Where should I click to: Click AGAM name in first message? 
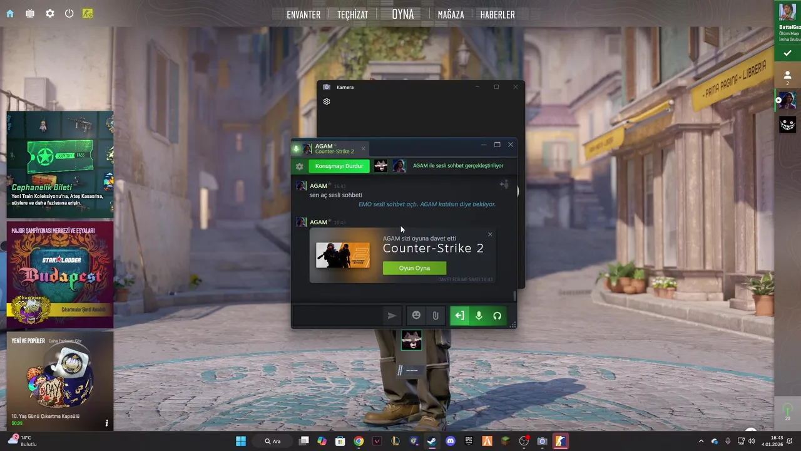pos(319,186)
